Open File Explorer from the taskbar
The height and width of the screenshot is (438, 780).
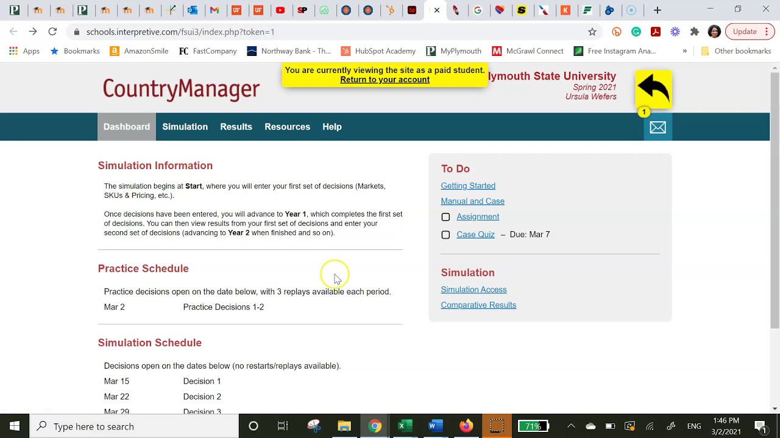coord(344,426)
